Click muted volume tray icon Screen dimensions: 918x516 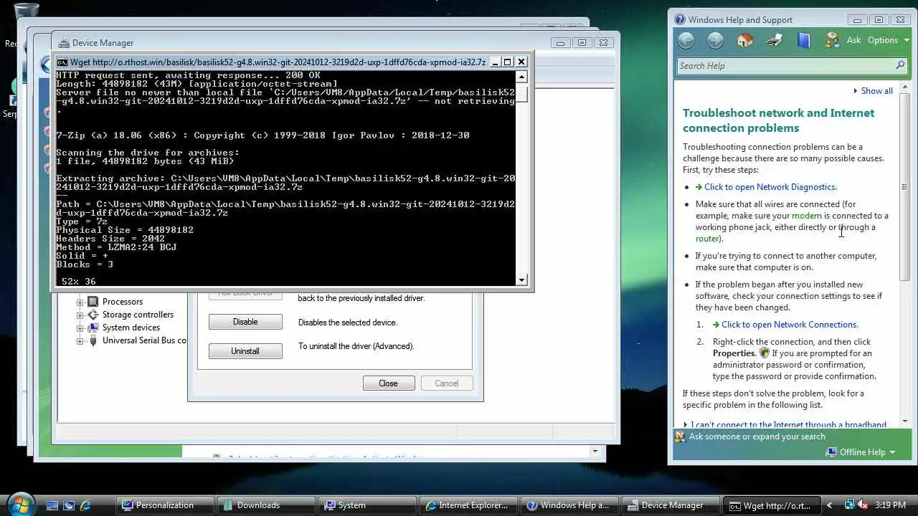coord(863,505)
